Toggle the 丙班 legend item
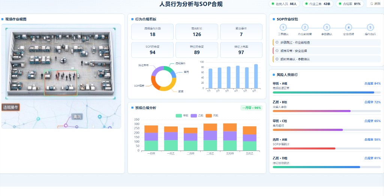384x196 pixels. [212, 116]
